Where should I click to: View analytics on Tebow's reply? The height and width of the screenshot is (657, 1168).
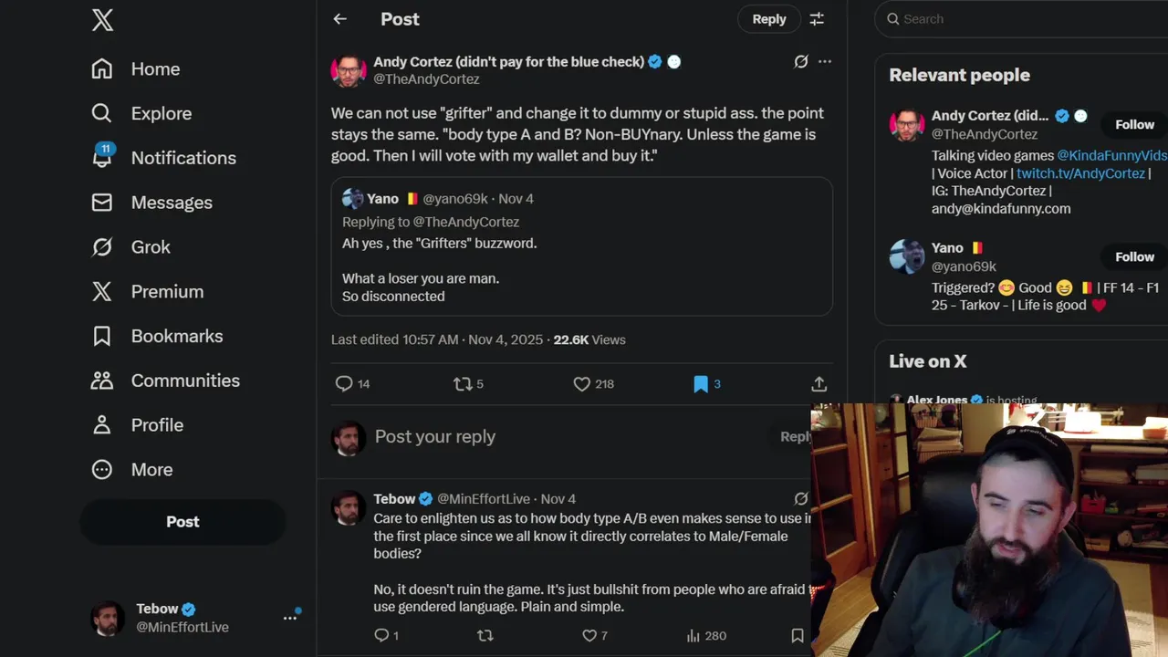click(x=693, y=635)
